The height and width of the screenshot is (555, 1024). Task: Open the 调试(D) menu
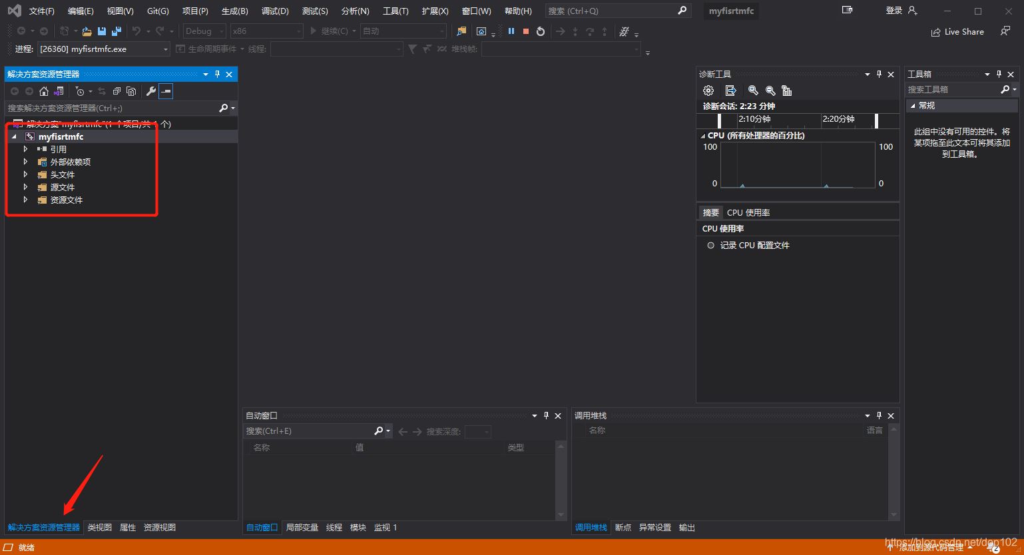point(275,11)
